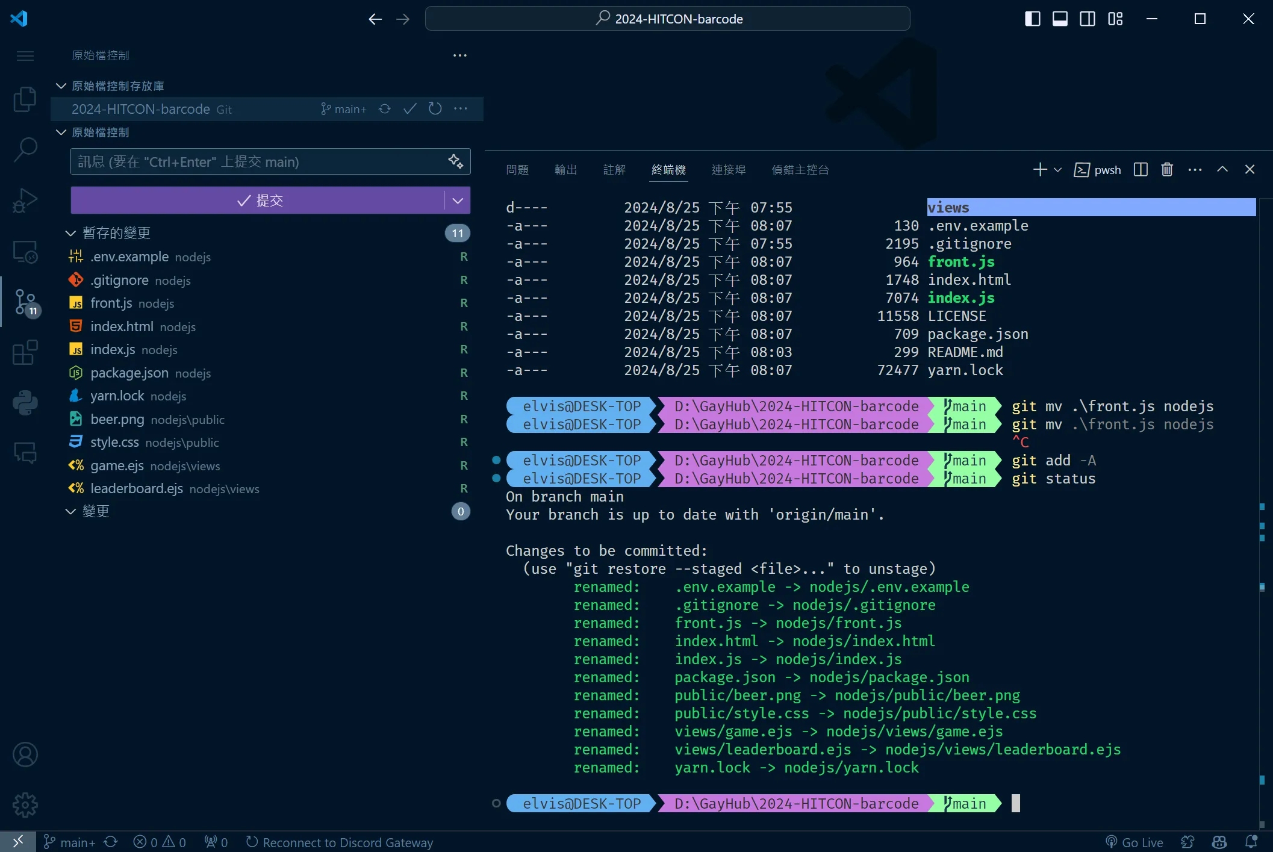Toggle the bottom panel layout button
Image resolution: width=1273 pixels, height=852 pixels.
[x=1060, y=19]
